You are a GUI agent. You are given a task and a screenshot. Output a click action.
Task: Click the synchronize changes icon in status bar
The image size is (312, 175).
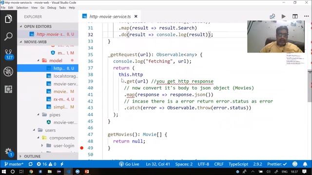(30, 164)
